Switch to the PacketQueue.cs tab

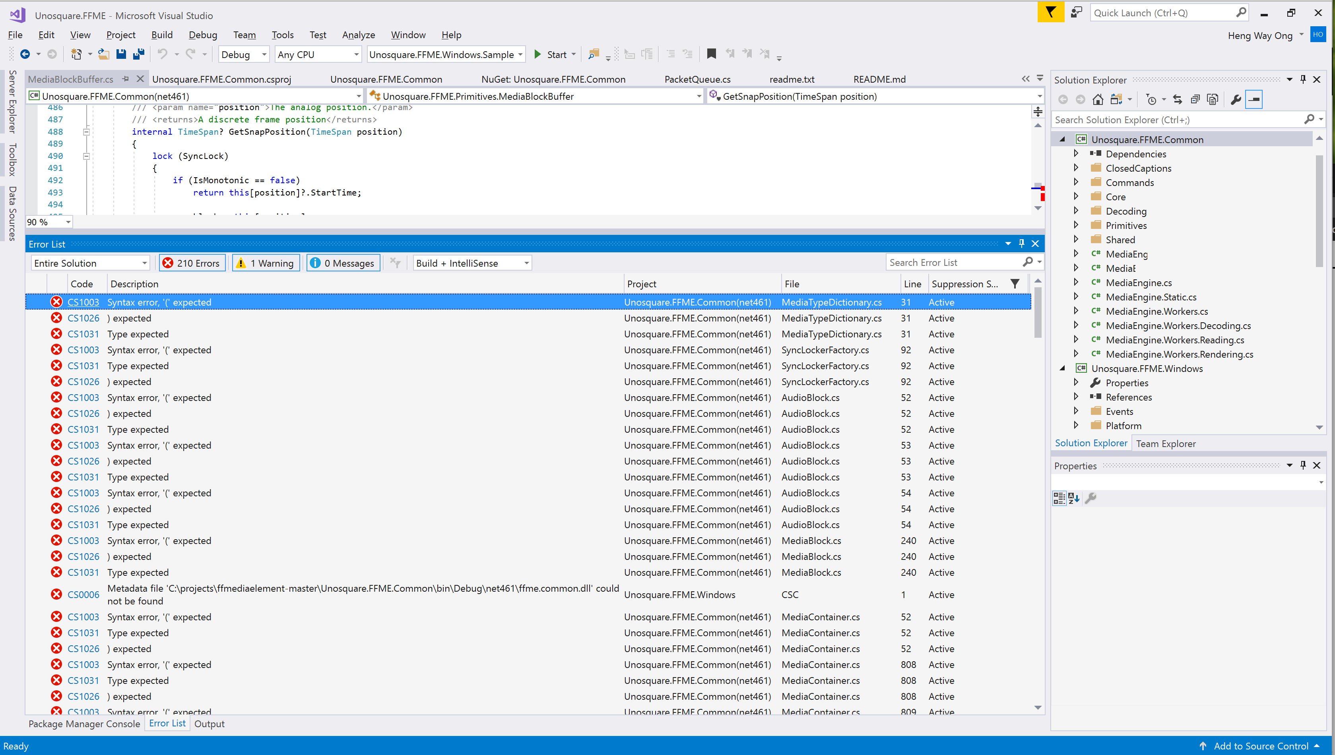tap(697, 79)
